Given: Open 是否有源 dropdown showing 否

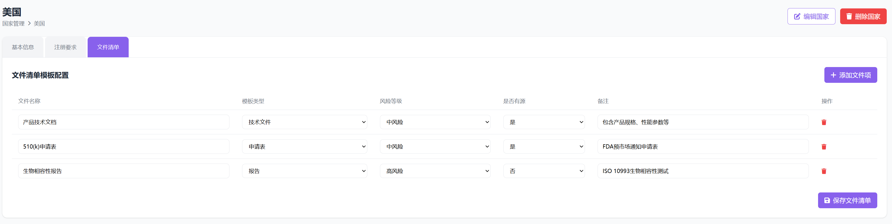Looking at the screenshot, I should click(544, 171).
